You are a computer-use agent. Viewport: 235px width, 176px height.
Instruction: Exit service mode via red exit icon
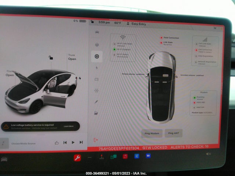coord(95,140)
